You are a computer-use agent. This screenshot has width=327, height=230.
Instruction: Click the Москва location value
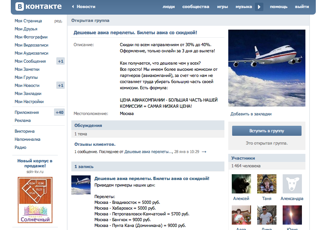point(126,113)
